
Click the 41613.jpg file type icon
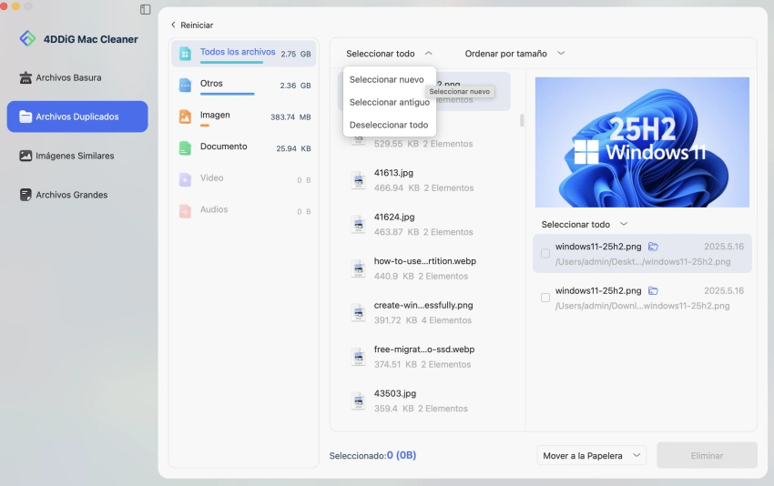click(359, 180)
